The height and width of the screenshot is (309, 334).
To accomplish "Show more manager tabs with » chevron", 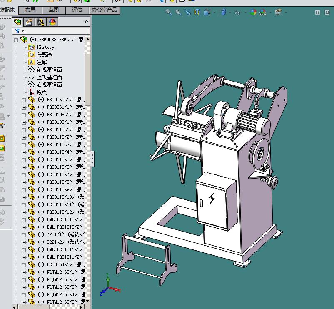I will (86, 22).
